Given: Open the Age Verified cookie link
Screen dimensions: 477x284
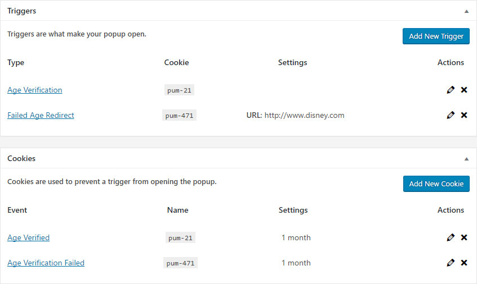Looking at the screenshot, I should (x=28, y=237).
